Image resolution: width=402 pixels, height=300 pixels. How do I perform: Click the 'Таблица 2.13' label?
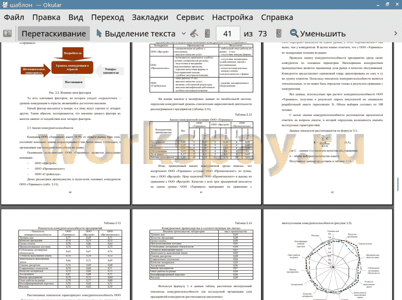(112, 223)
